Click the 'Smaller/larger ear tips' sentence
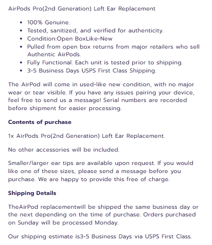212x245 pixels. pyautogui.click(x=82, y=163)
